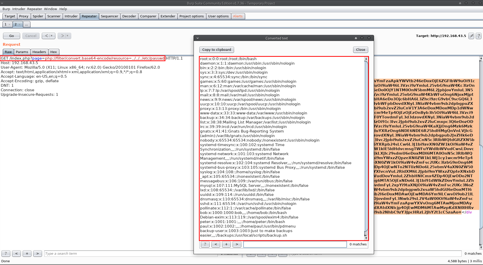
Task: Select Repeater request tab 2
Action: pyautogui.click(x=16, y=24)
